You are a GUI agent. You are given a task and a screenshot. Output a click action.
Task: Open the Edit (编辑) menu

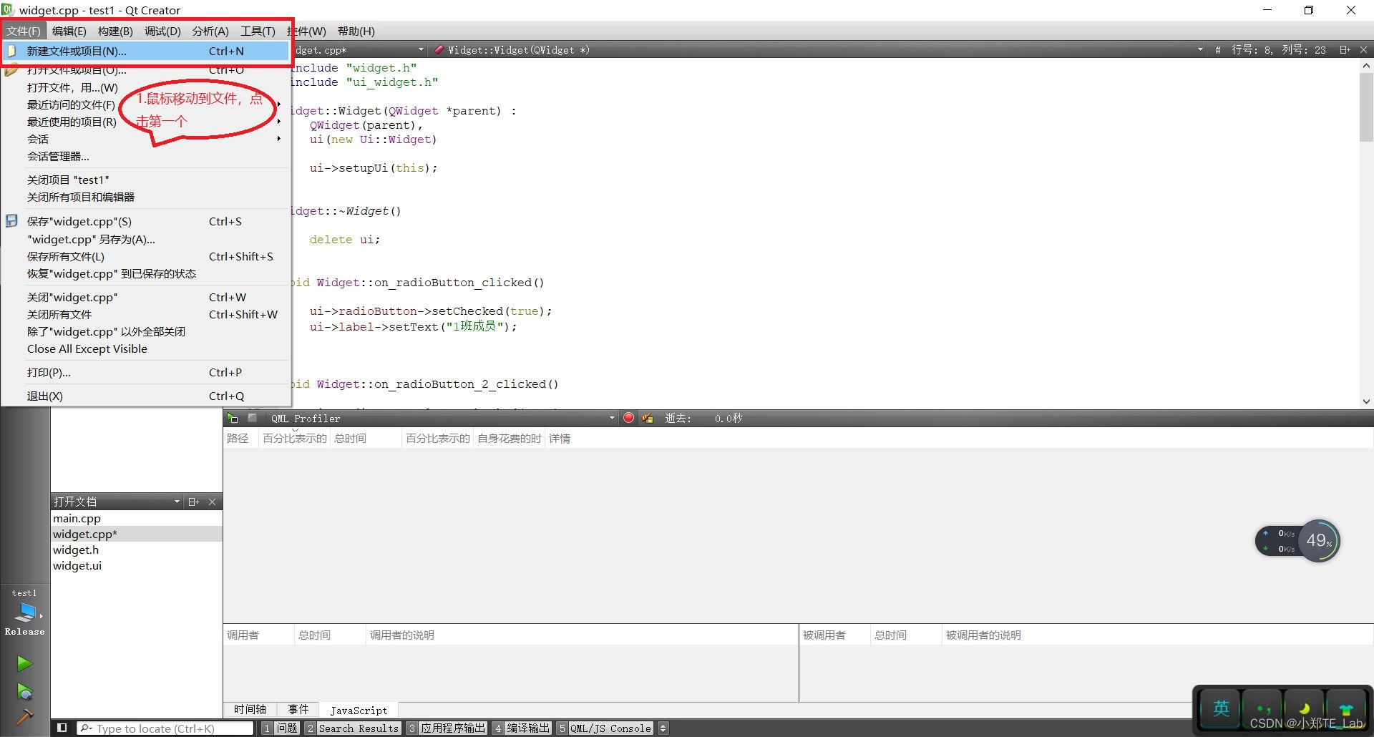click(69, 31)
